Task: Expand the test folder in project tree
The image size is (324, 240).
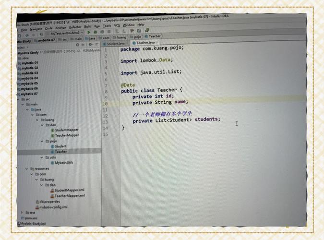Action: point(22,212)
